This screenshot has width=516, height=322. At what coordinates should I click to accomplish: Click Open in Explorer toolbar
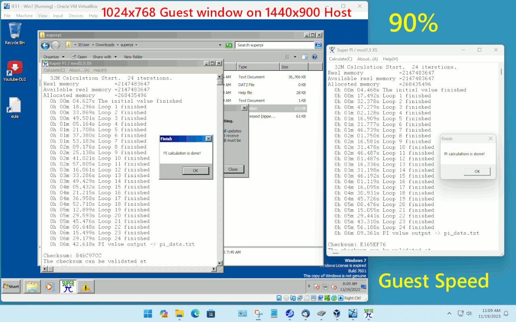point(79,57)
